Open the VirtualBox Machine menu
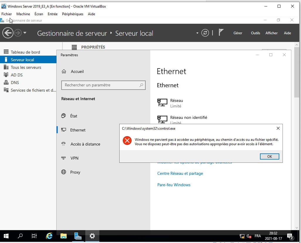This screenshot has height=243, width=301. pos(23,14)
